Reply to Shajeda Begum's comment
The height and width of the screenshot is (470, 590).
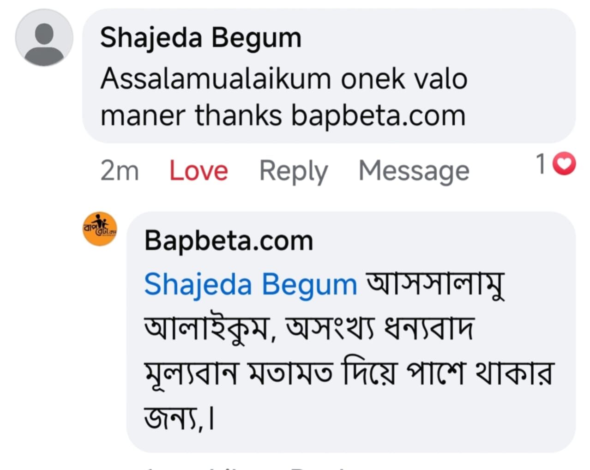point(293,171)
